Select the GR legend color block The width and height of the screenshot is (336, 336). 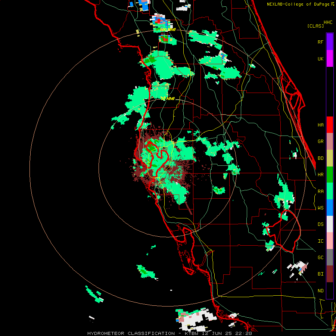tap(330, 141)
